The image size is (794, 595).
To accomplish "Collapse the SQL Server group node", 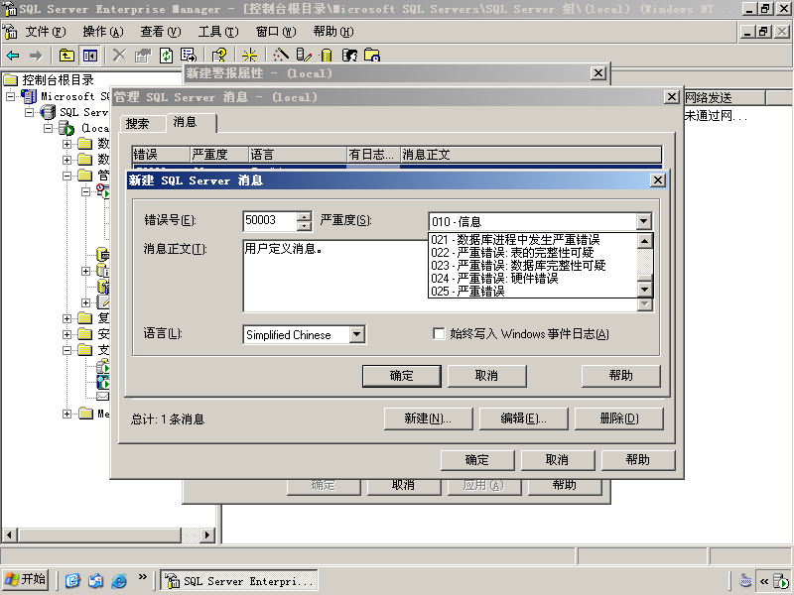I will [x=30, y=112].
